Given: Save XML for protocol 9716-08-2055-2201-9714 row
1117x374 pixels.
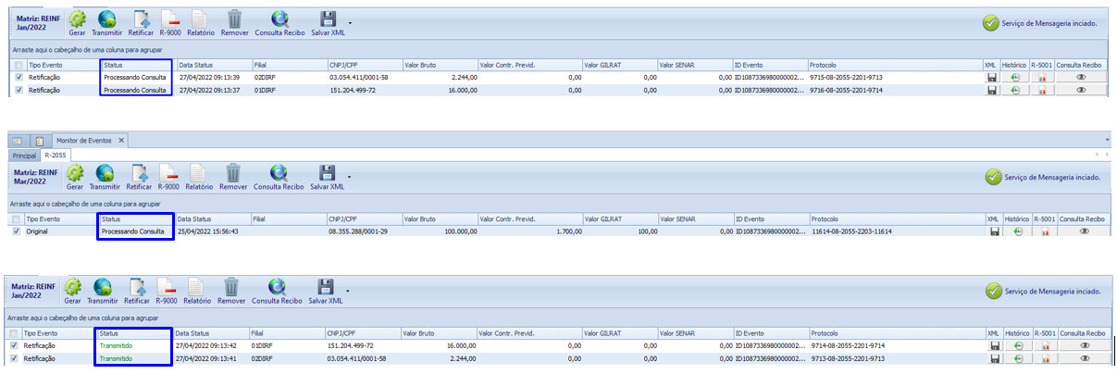Looking at the screenshot, I should pyautogui.click(x=992, y=90).
